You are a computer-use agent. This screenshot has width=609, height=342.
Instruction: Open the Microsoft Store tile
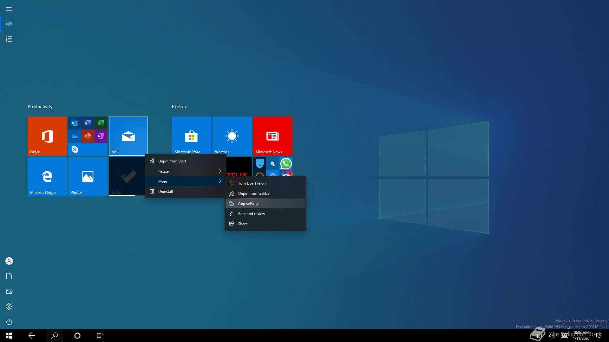[x=191, y=136]
